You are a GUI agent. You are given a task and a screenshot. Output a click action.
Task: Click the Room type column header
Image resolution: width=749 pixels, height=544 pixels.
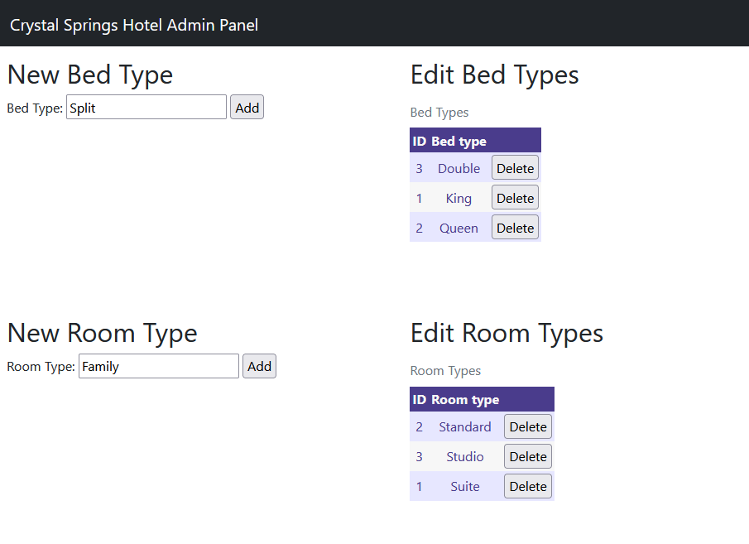(465, 399)
